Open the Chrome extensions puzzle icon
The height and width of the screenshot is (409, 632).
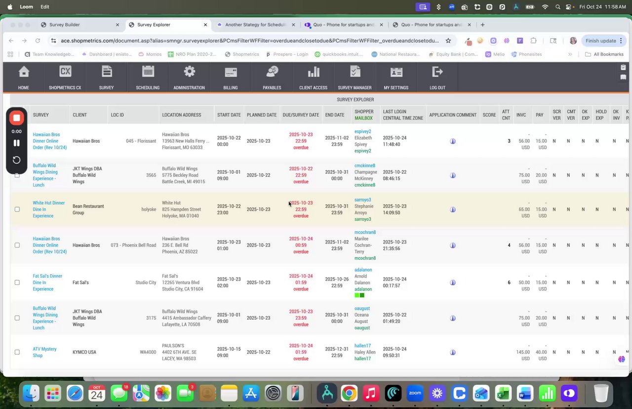point(534,41)
